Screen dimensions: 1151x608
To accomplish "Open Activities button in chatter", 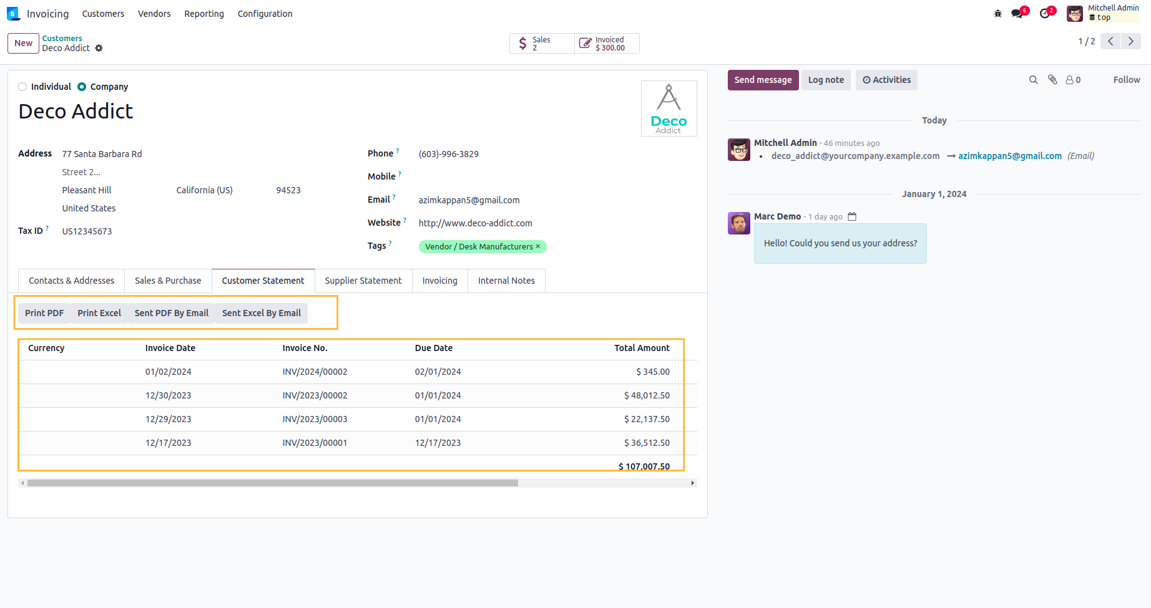I will [x=886, y=80].
